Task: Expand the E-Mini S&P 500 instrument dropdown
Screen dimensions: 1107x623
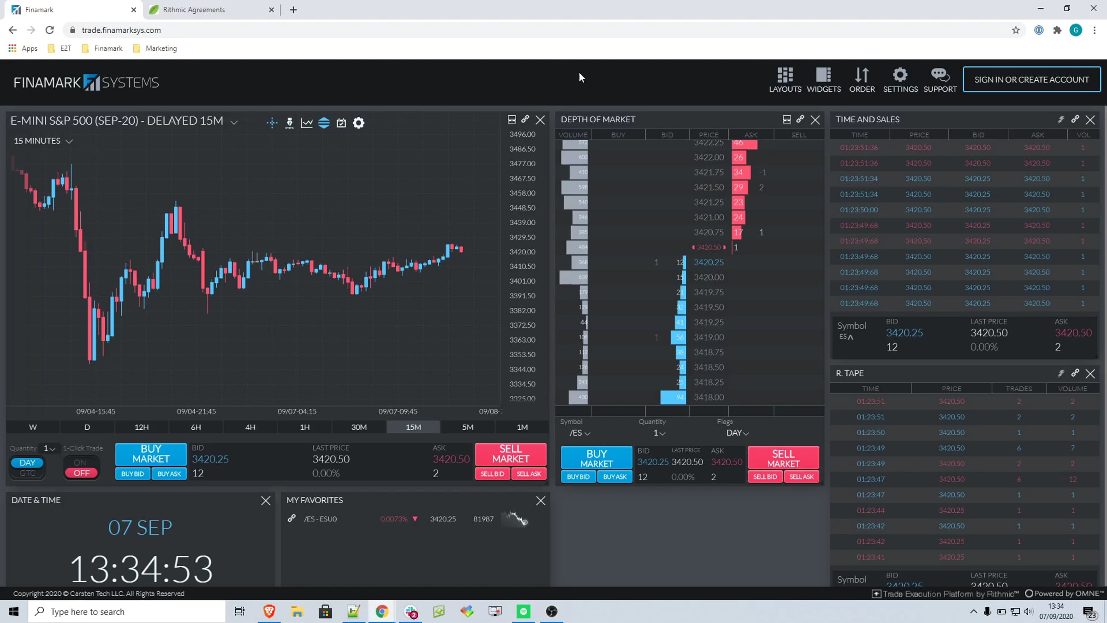Action: point(234,122)
